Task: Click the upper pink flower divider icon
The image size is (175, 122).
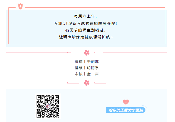Action: pos(87,53)
